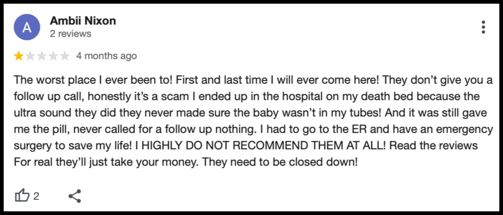503x215 pixels.
Task: Click the fifth gray rating star
Action: click(65, 56)
